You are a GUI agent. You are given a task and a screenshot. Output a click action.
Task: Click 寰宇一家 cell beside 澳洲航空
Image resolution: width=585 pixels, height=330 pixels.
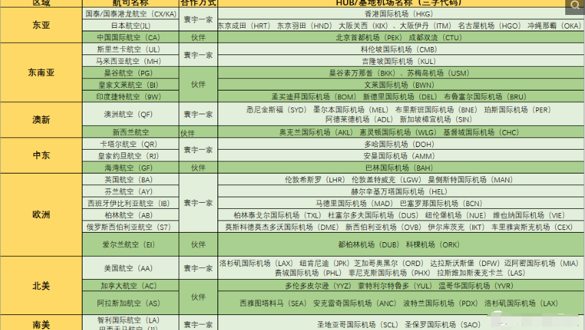tap(198, 114)
